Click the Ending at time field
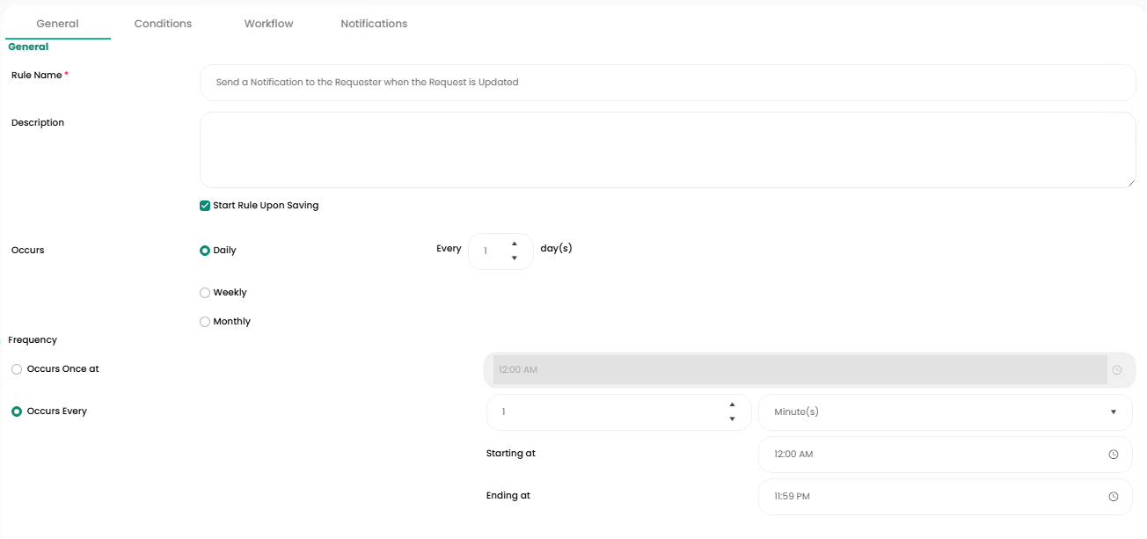 tap(932, 497)
